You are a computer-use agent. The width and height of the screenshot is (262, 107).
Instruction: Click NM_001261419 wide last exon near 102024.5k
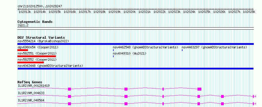click(199, 89)
